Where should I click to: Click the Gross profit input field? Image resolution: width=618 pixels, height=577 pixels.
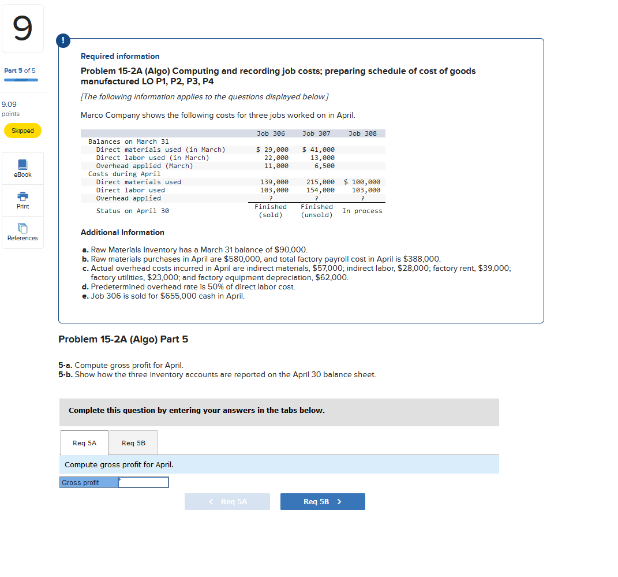tap(144, 482)
